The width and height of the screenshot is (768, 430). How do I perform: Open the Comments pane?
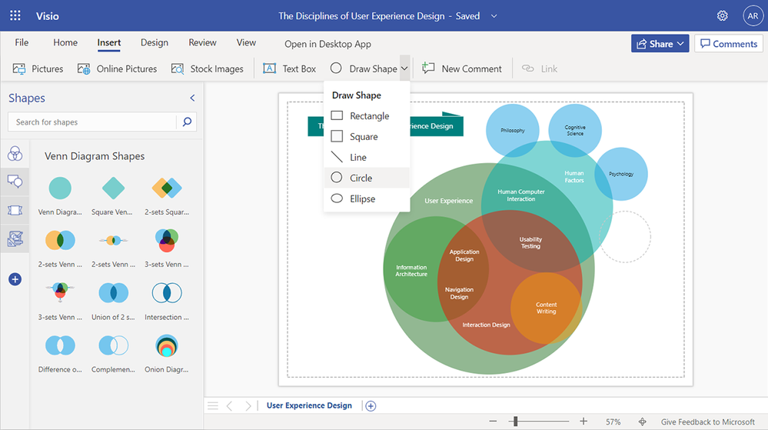[728, 44]
